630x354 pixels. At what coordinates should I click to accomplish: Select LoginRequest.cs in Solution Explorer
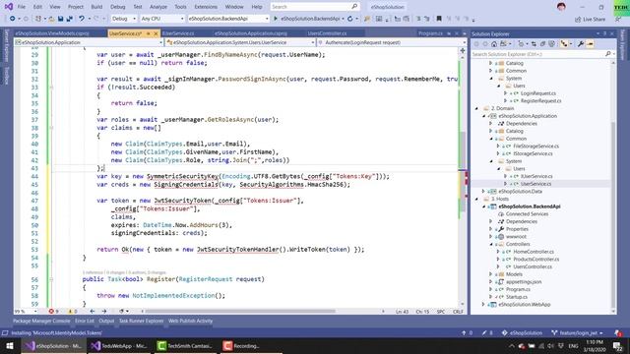[x=538, y=93]
